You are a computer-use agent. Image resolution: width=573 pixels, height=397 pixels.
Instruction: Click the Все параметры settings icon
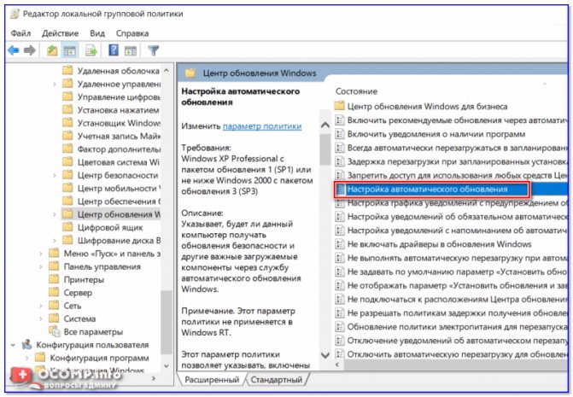tap(55, 331)
